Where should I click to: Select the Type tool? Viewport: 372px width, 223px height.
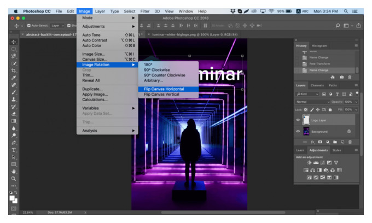point(14,150)
